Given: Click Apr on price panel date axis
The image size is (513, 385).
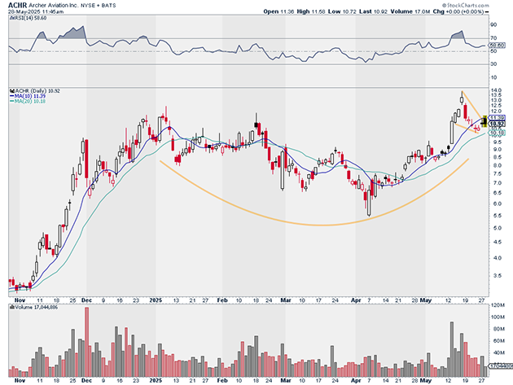Looking at the screenshot, I should (356, 300).
